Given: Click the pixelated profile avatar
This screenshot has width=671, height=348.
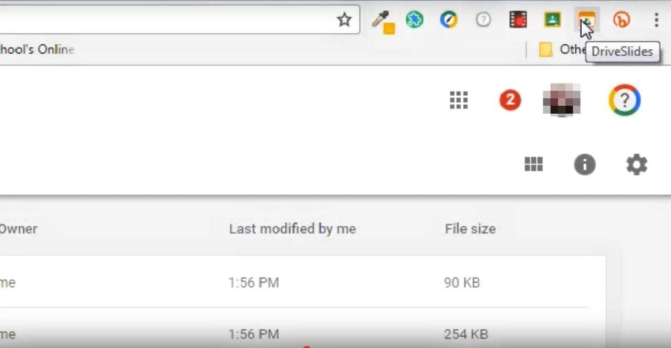Looking at the screenshot, I should (x=562, y=100).
